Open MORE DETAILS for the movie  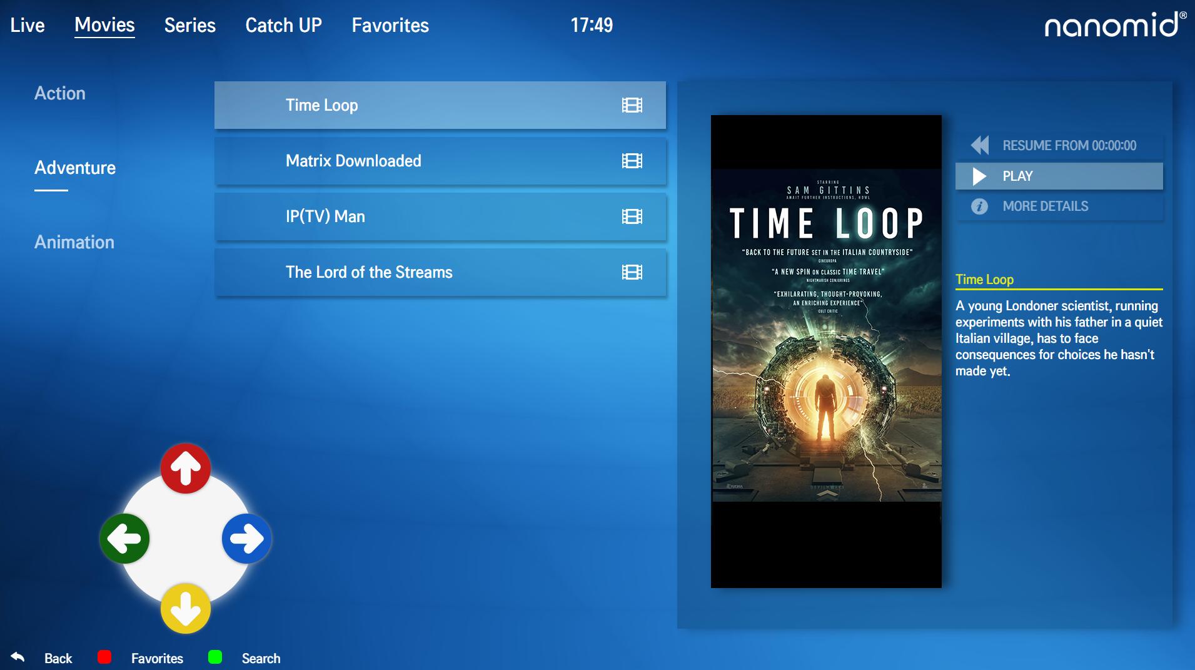(x=1059, y=206)
